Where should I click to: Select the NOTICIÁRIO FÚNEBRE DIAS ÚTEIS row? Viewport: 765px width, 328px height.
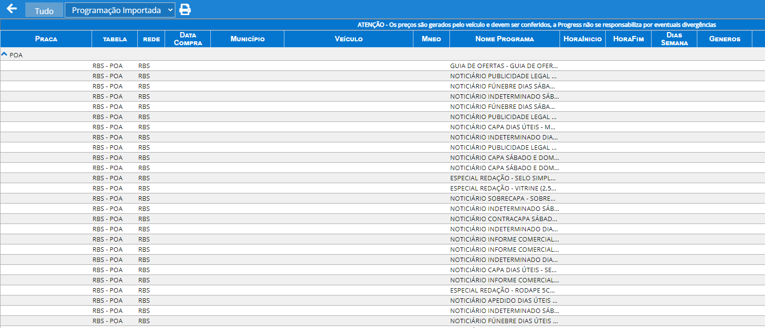[382, 321]
